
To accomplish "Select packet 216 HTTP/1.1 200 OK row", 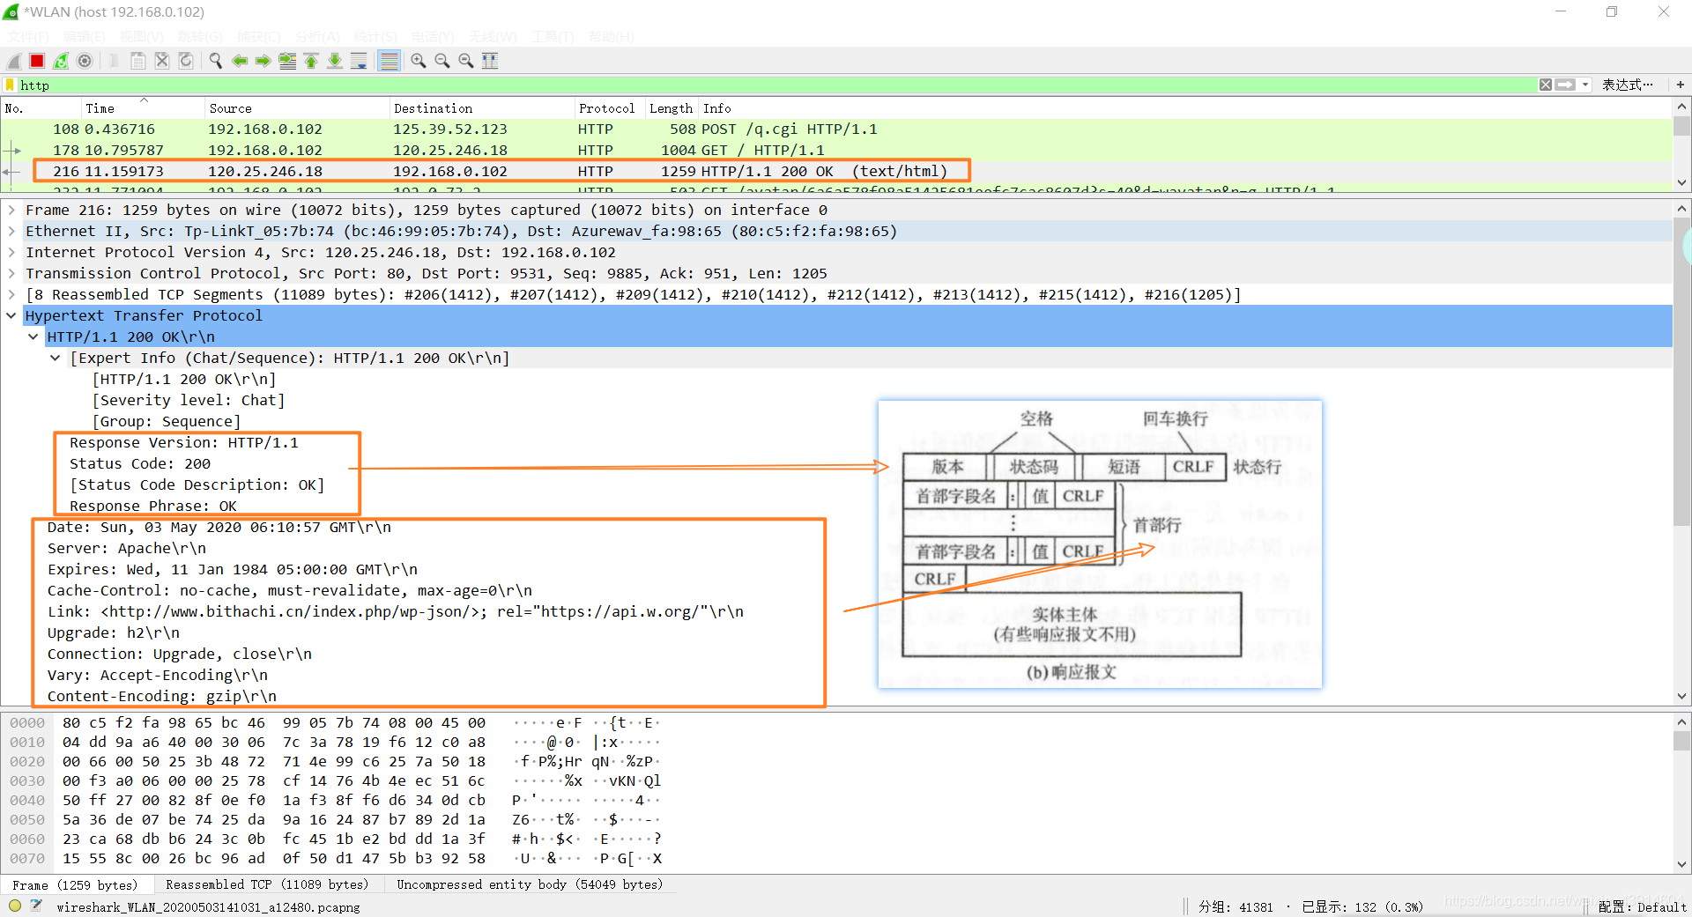I will click(x=835, y=172).
